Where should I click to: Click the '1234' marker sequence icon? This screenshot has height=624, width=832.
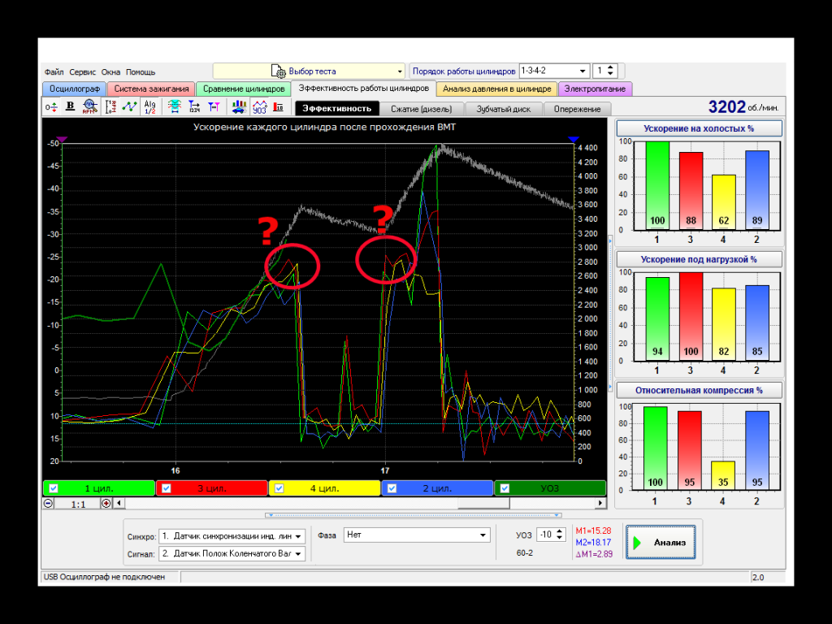point(194,107)
